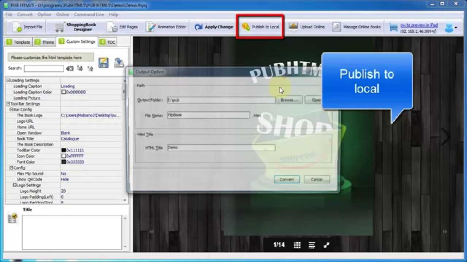Open the File menu
This screenshot has height=262, width=467.
pos(9,15)
